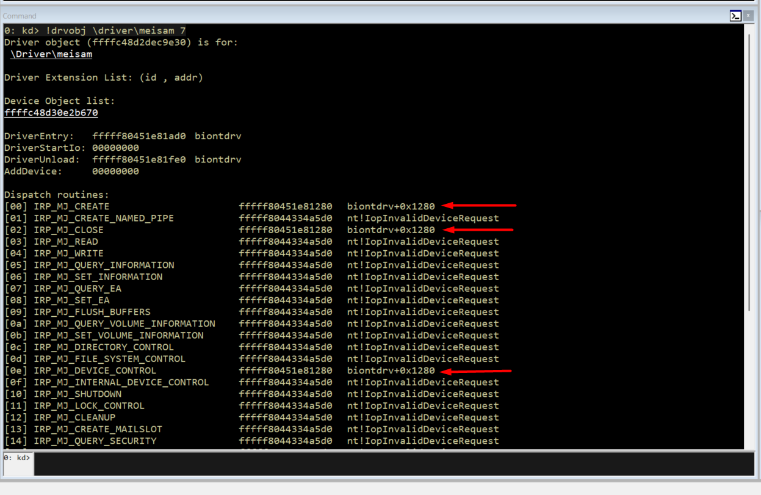761x495 pixels.
Task: Click the kd command input field
Action: click(x=391, y=464)
